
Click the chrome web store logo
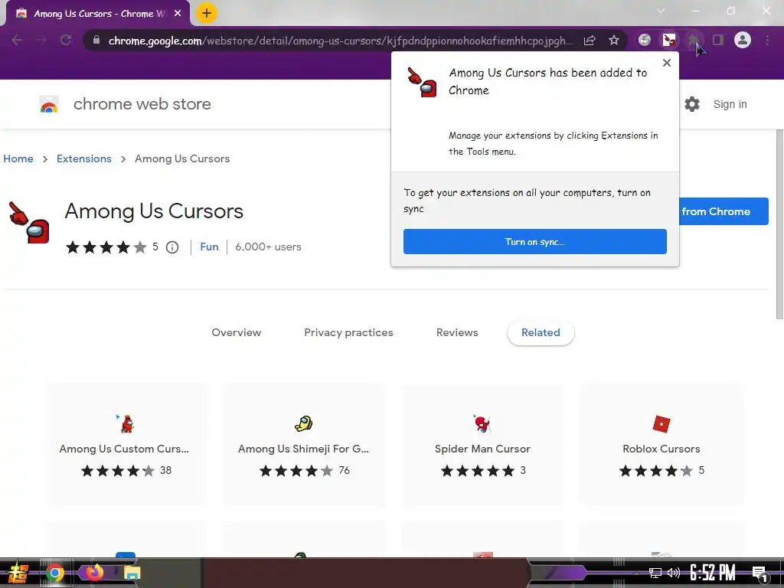(49, 104)
